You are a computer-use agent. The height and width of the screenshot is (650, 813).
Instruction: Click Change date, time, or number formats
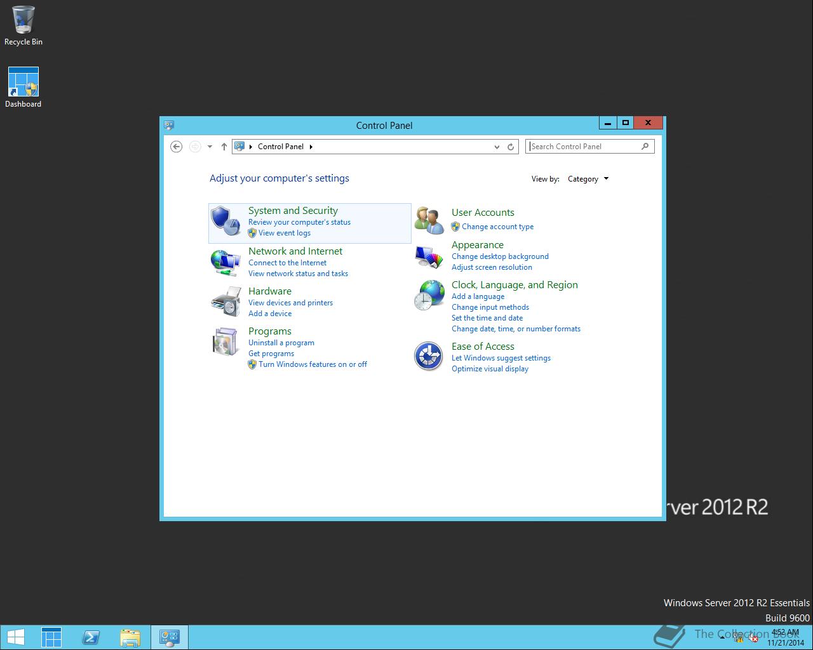[516, 329]
